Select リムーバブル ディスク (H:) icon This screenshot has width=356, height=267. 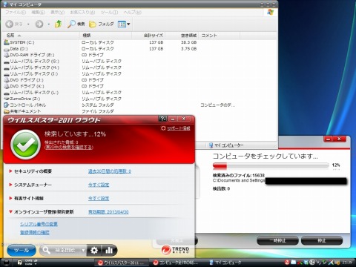(7, 67)
